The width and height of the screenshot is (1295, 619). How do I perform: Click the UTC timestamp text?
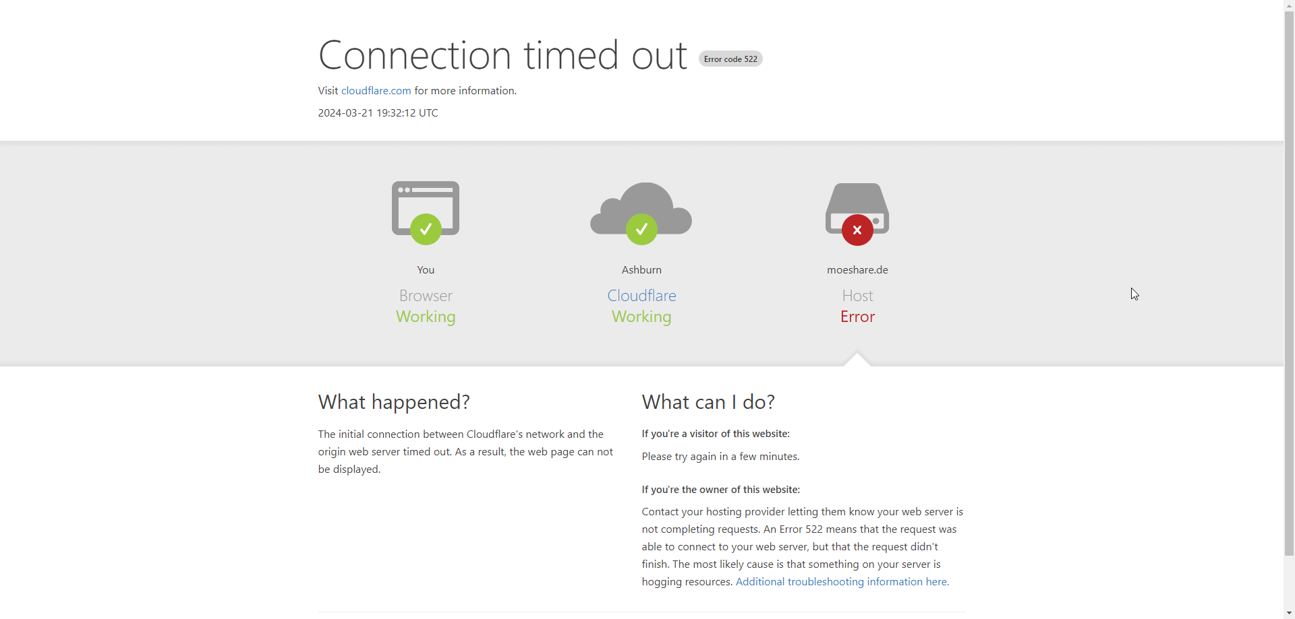tap(378, 113)
